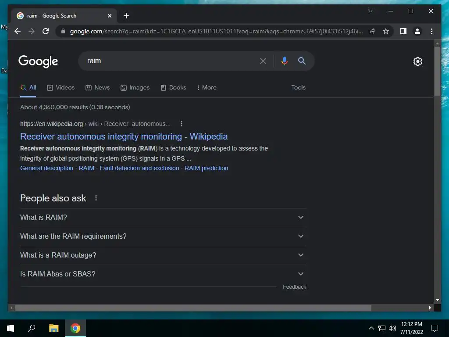The height and width of the screenshot is (337, 449).
Task: Submit search with magnifier icon
Action: pos(302,61)
